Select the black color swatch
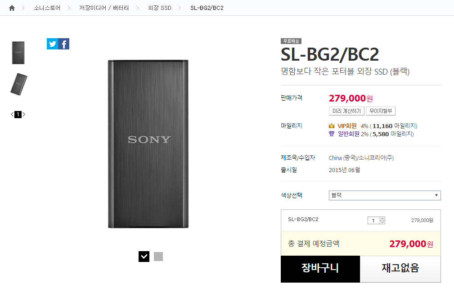454x297 pixels. click(144, 257)
